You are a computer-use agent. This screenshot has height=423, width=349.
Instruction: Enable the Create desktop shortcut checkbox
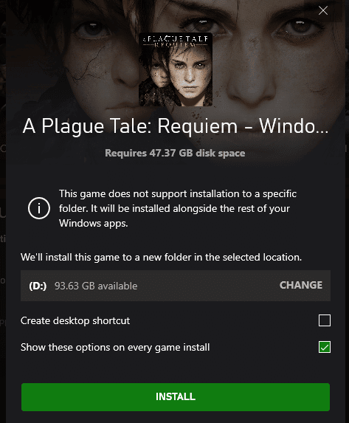[325, 320]
